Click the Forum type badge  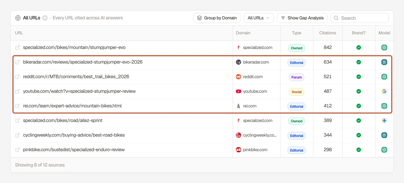296,77
